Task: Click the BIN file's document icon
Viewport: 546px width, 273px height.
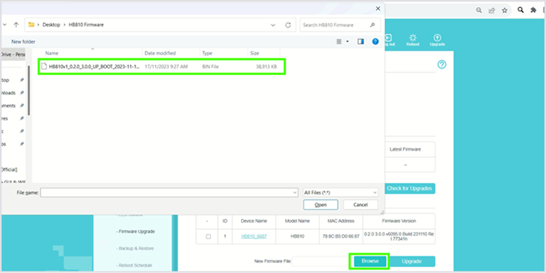Action: (x=44, y=66)
